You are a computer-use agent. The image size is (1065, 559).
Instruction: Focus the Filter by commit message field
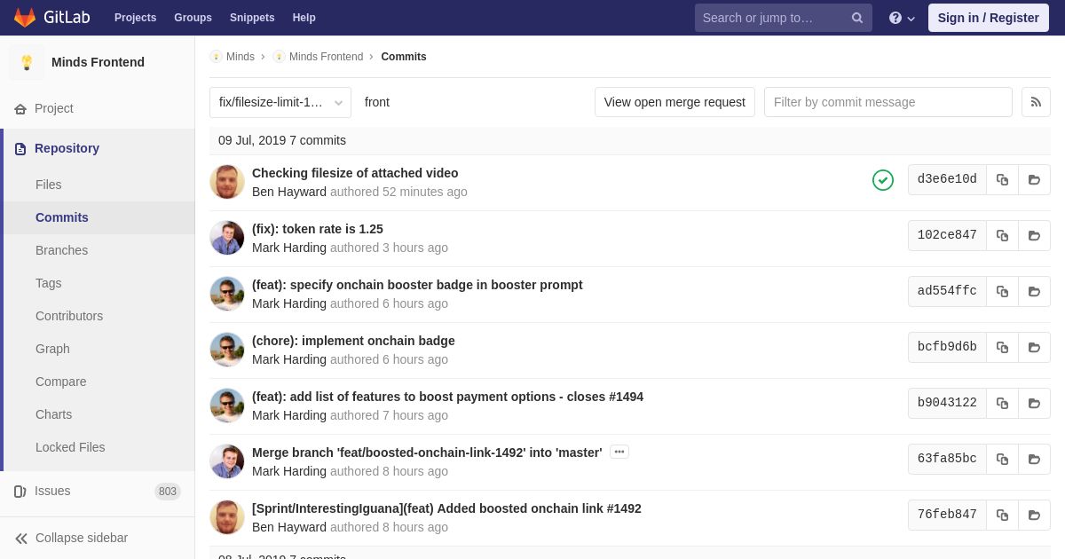coord(887,102)
